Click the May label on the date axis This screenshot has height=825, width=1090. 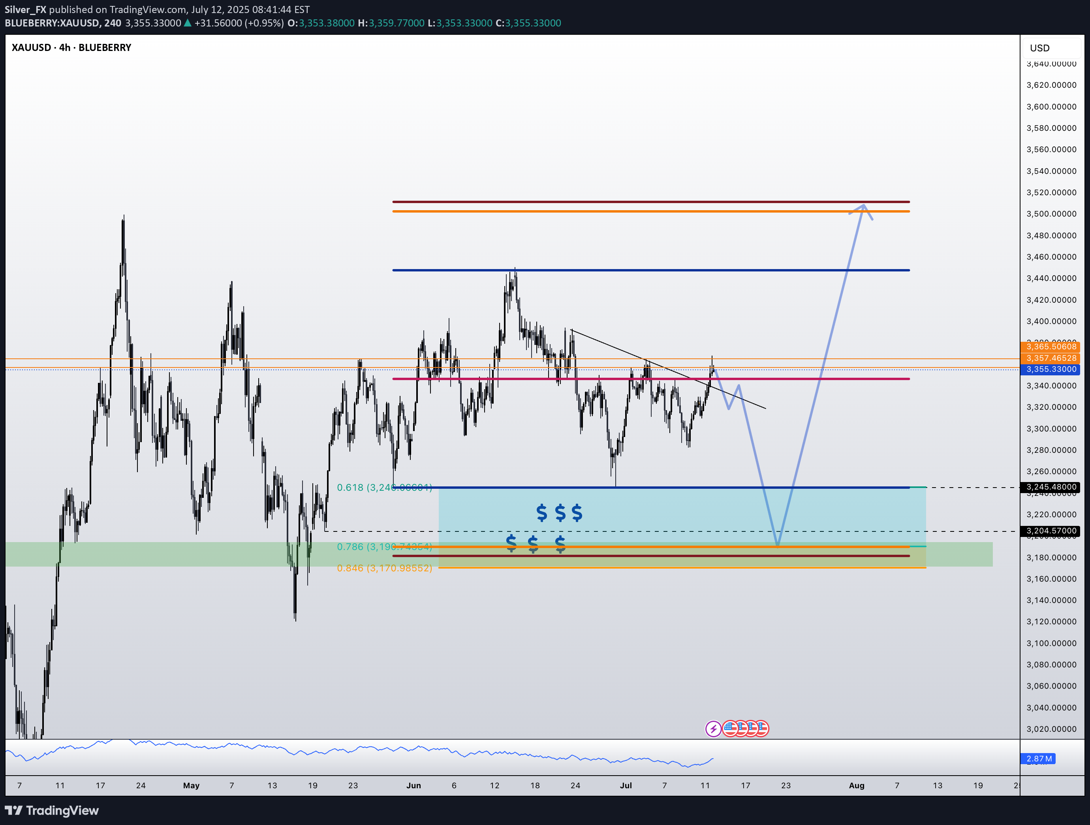(x=192, y=785)
